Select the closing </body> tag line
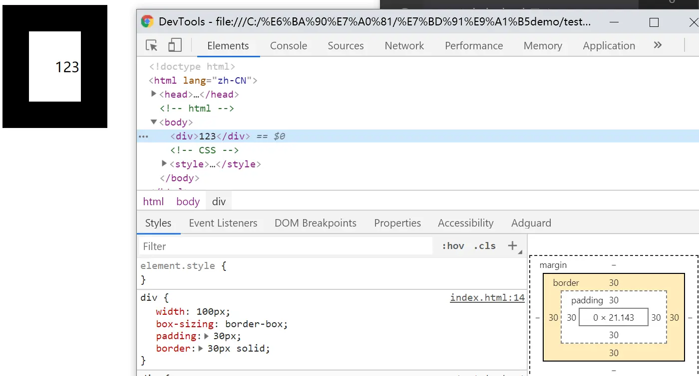This screenshot has height=376, width=699. click(x=180, y=178)
